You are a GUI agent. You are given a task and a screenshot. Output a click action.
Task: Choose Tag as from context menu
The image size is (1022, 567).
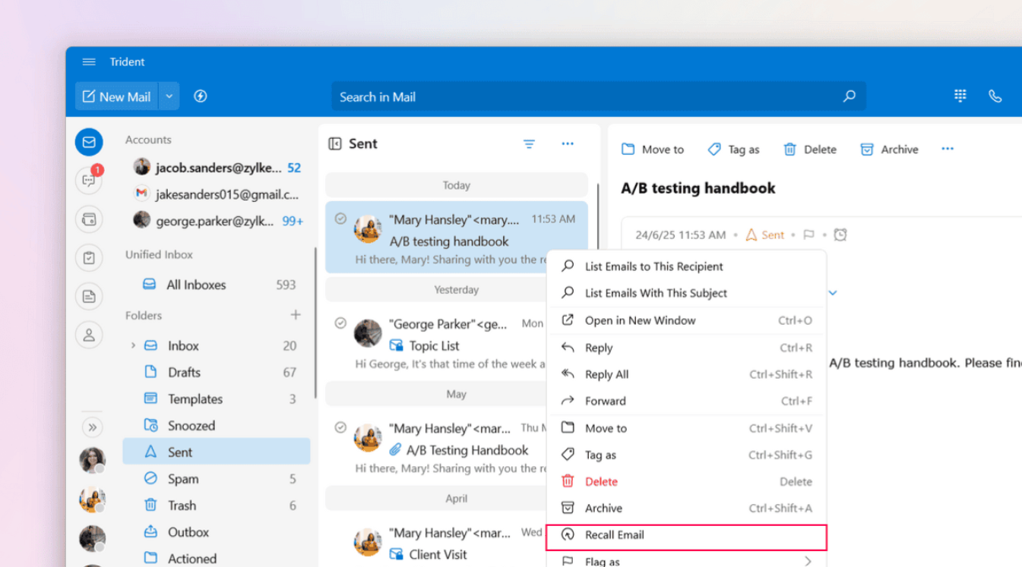pos(686,455)
